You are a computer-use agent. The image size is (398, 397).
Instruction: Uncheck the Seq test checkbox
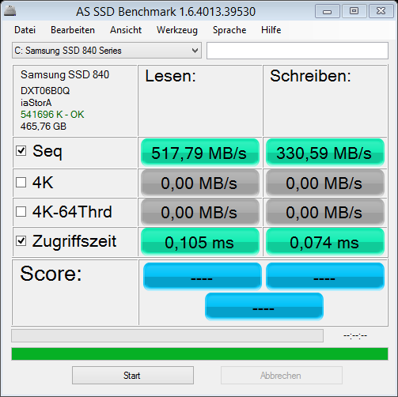(21, 151)
